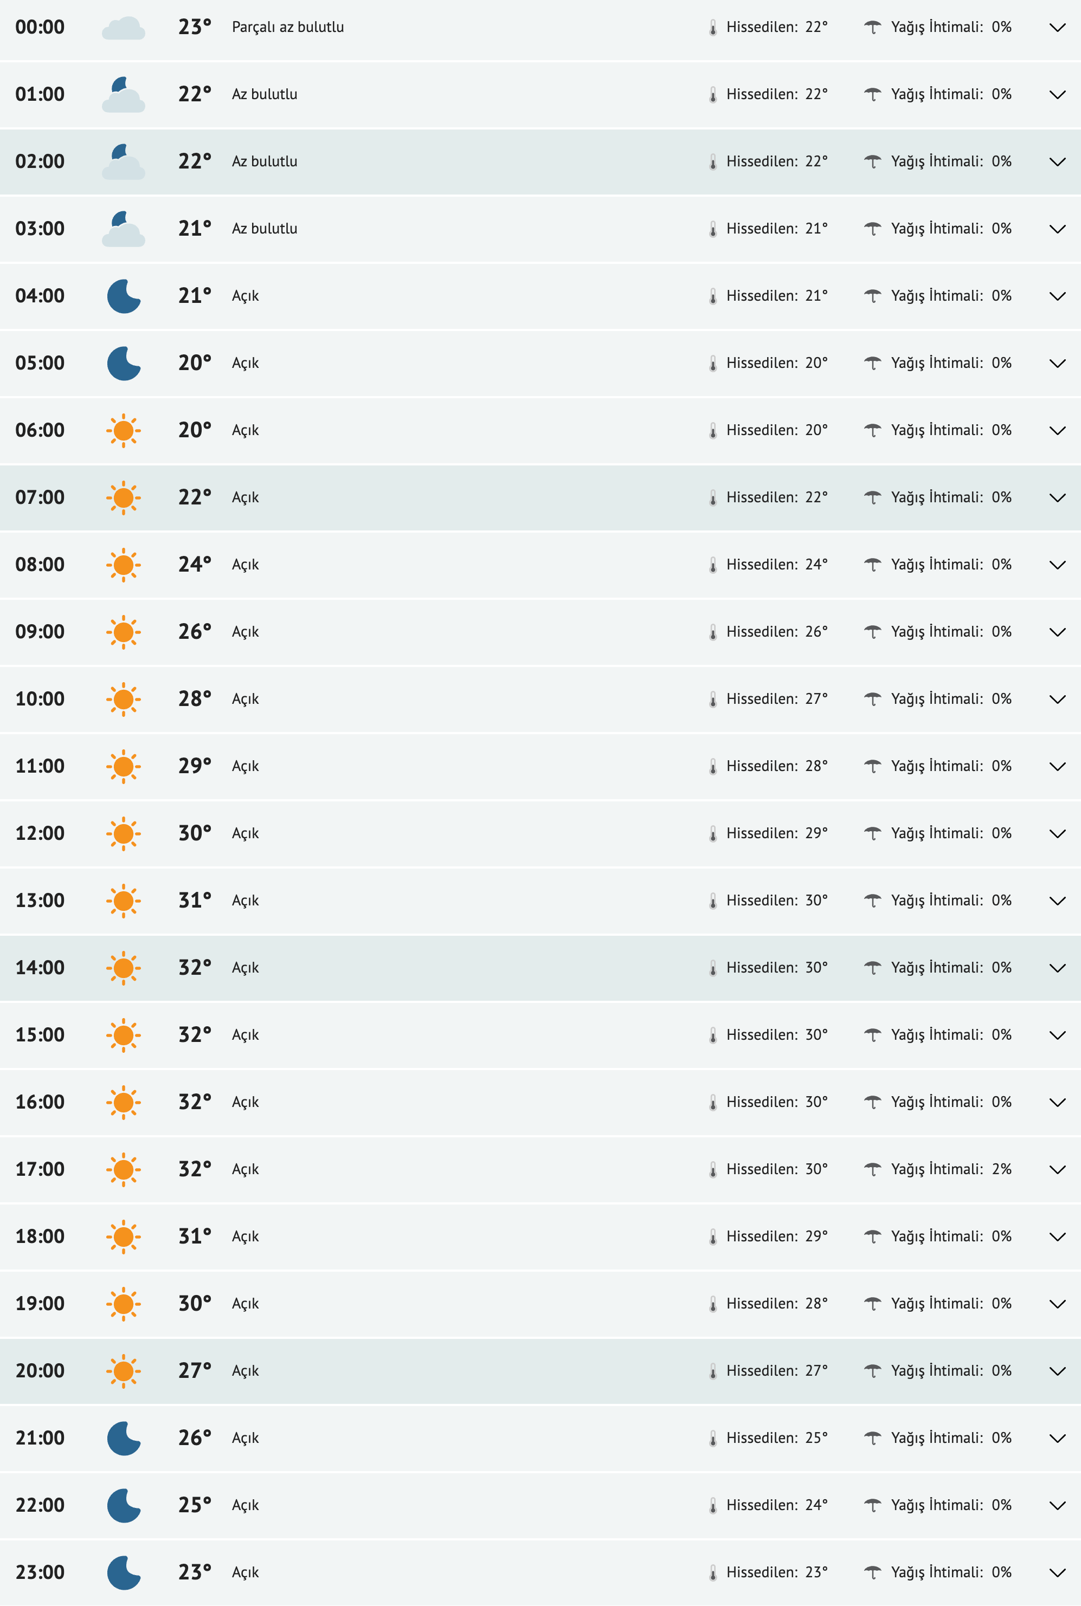Click "Yağış İhtimali: 2%" at 17:00
Screen dimensions: 1081x1606
(x=951, y=1169)
